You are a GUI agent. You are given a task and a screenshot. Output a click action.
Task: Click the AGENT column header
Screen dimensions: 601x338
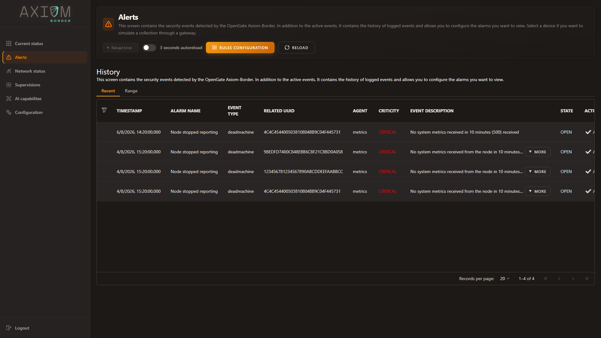[360, 111]
